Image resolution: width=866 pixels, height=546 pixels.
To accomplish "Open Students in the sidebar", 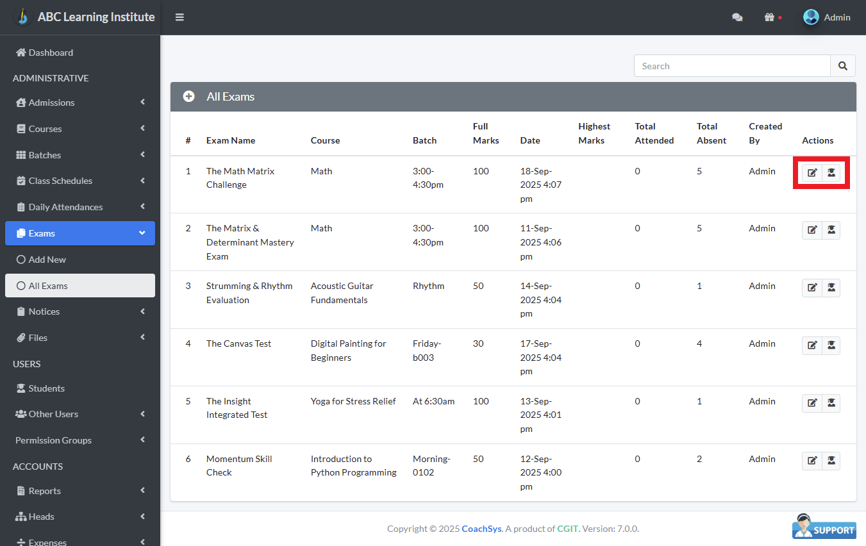I will coord(46,388).
